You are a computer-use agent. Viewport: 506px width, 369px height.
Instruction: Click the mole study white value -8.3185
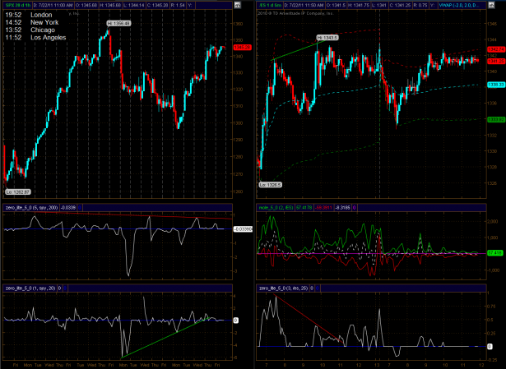[x=342, y=208]
